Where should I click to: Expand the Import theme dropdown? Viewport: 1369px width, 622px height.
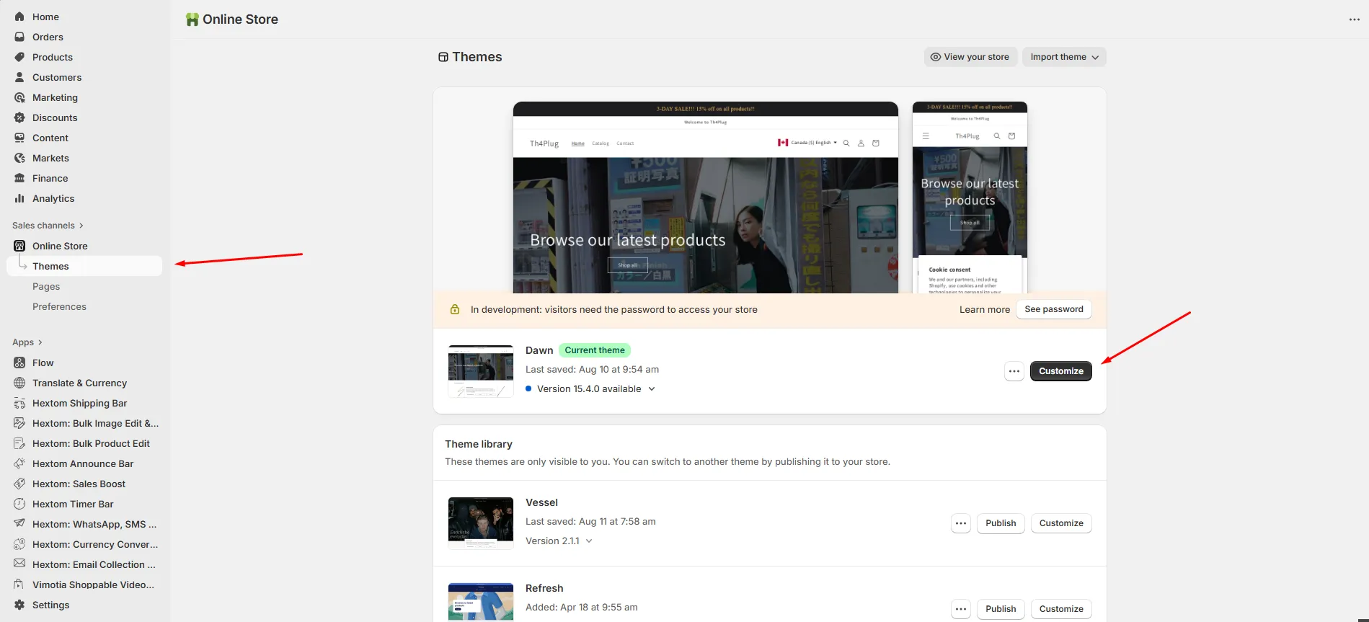1064,57
